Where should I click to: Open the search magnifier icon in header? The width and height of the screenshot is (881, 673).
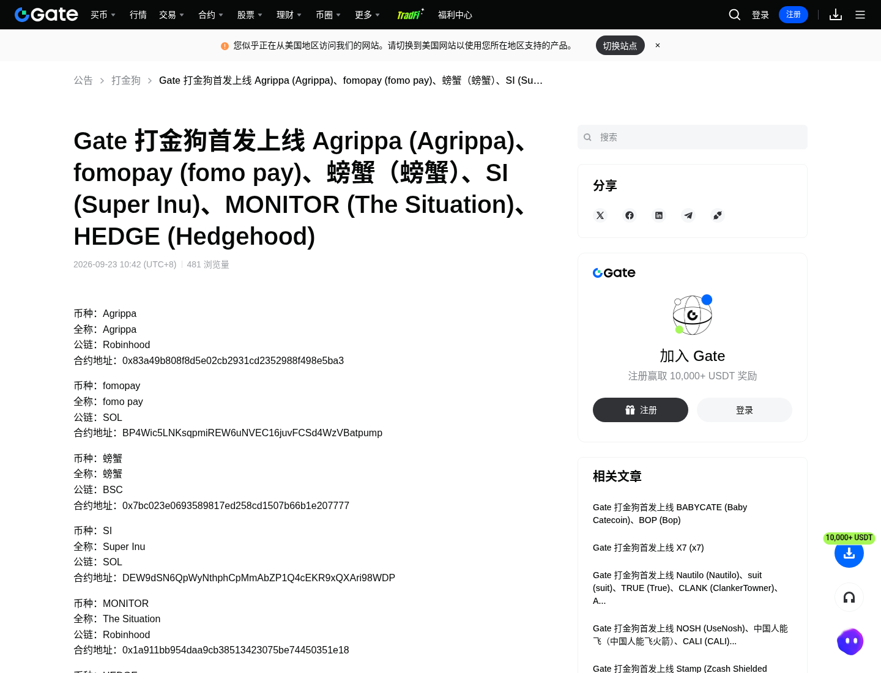[x=735, y=15]
